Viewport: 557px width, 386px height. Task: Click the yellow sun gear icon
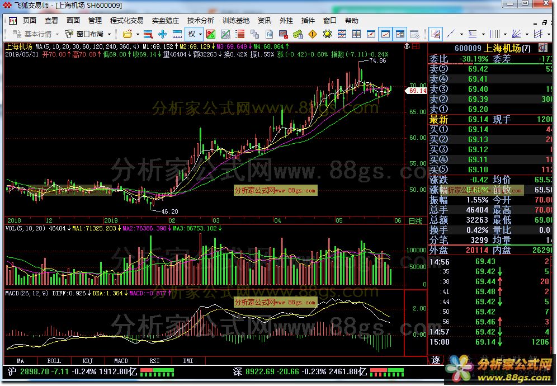coord(327,34)
